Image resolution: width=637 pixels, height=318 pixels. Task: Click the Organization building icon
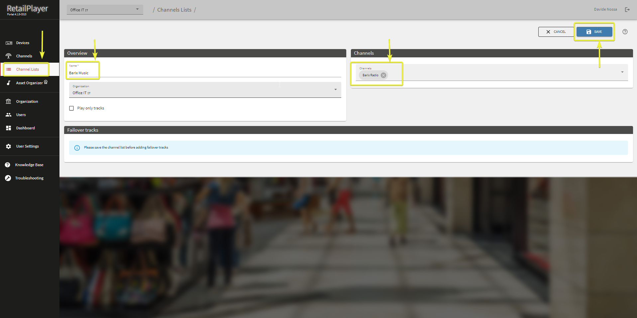click(9, 101)
